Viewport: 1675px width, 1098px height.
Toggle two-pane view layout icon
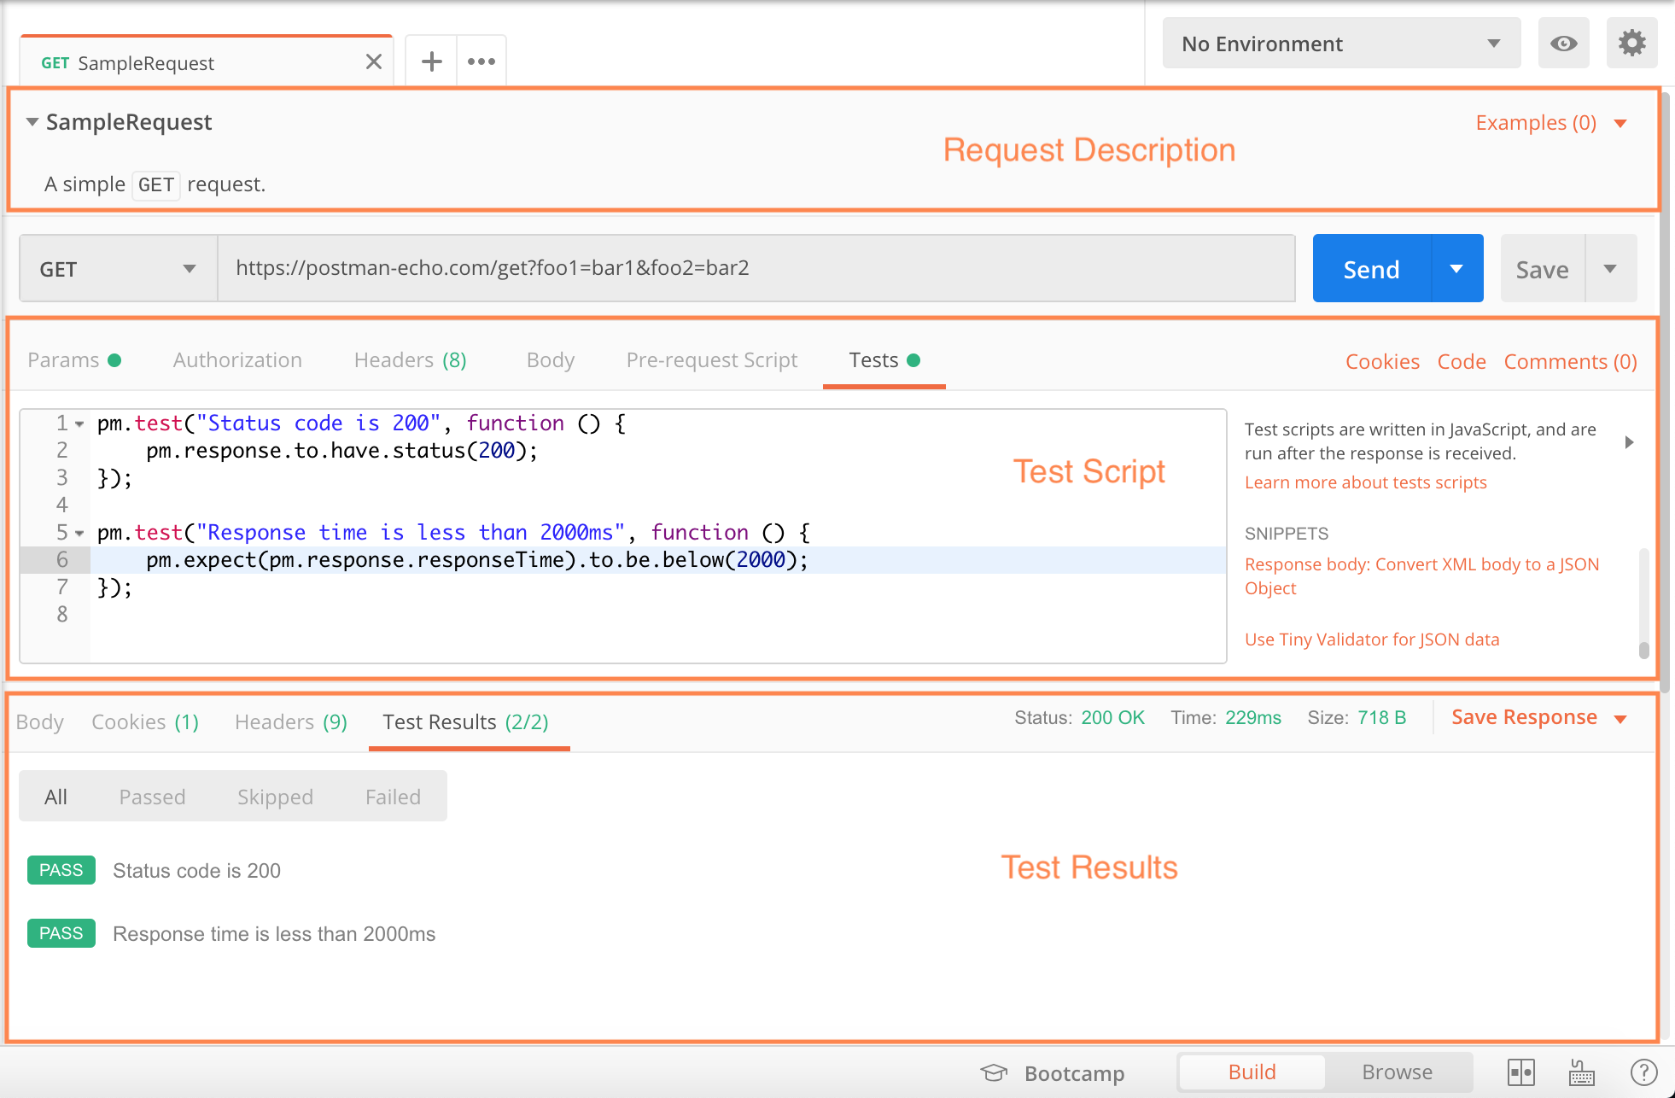click(1521, 1072)
